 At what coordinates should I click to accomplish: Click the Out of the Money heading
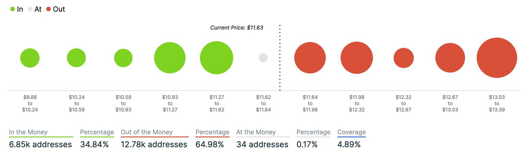[x=147, y=132]
